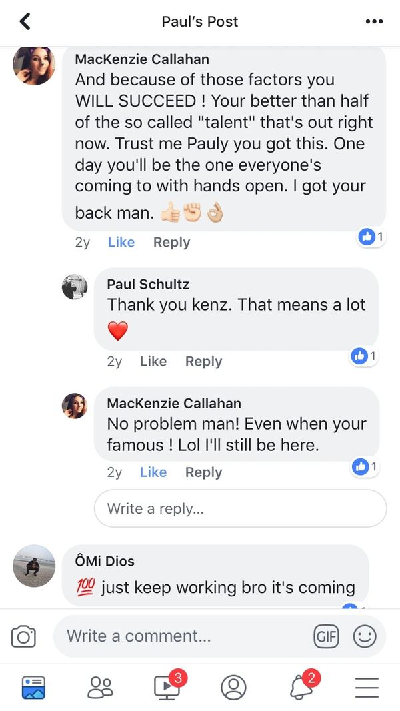
Task: Unlike MacKenzie's "WILL SUCCEED" comment
Action: tap(121, 243)
